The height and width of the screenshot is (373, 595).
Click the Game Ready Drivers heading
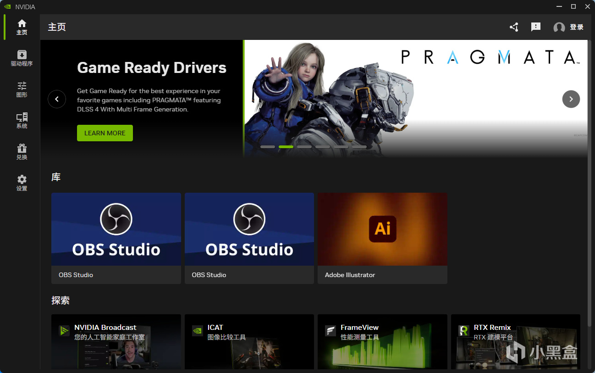[152, 68]
